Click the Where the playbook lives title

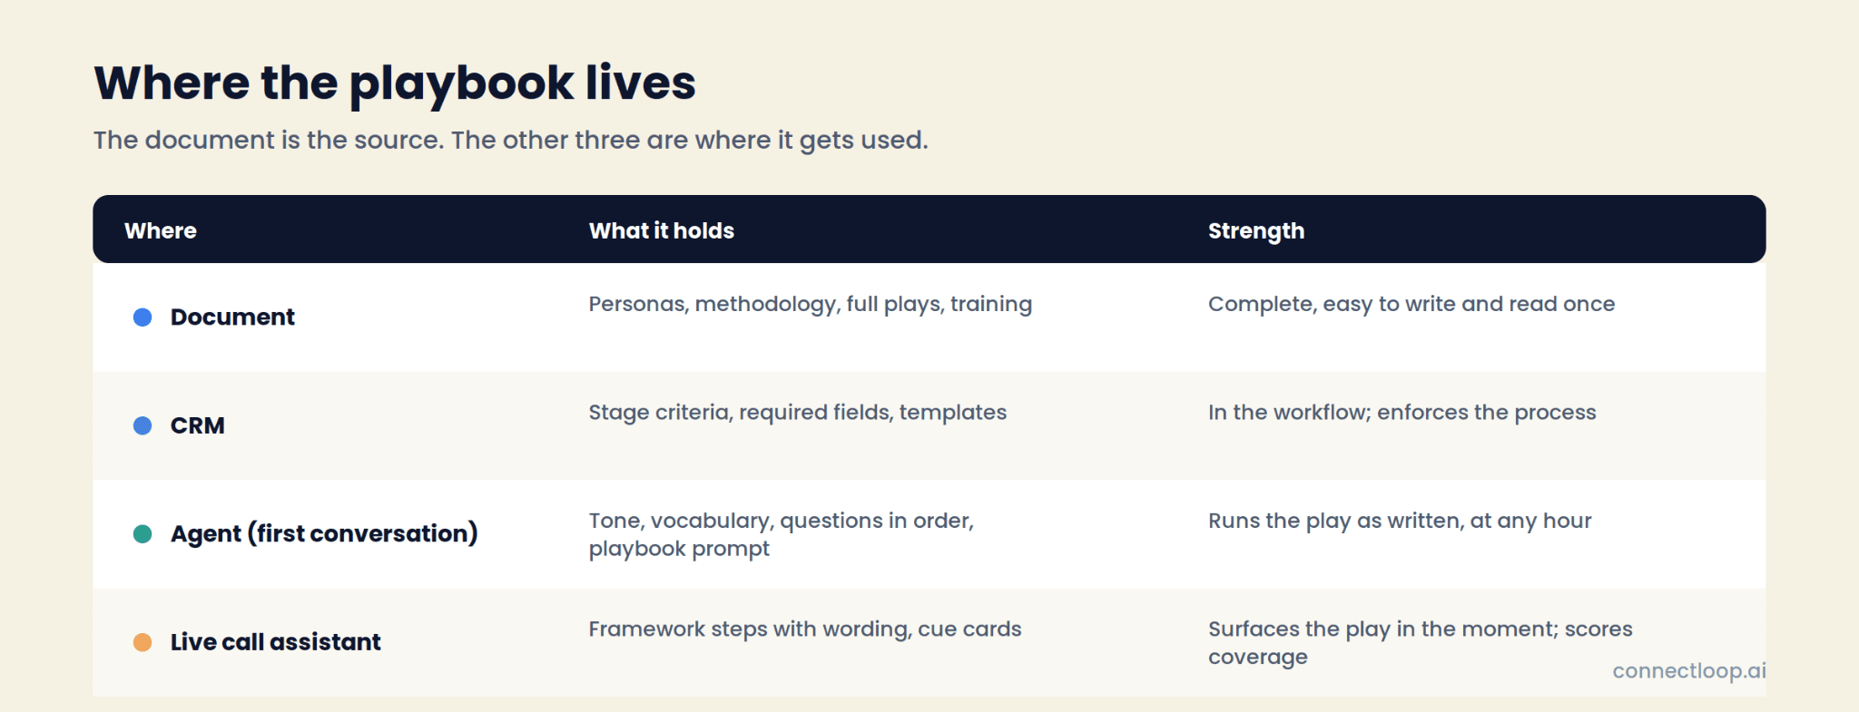(x=395, y=83)
